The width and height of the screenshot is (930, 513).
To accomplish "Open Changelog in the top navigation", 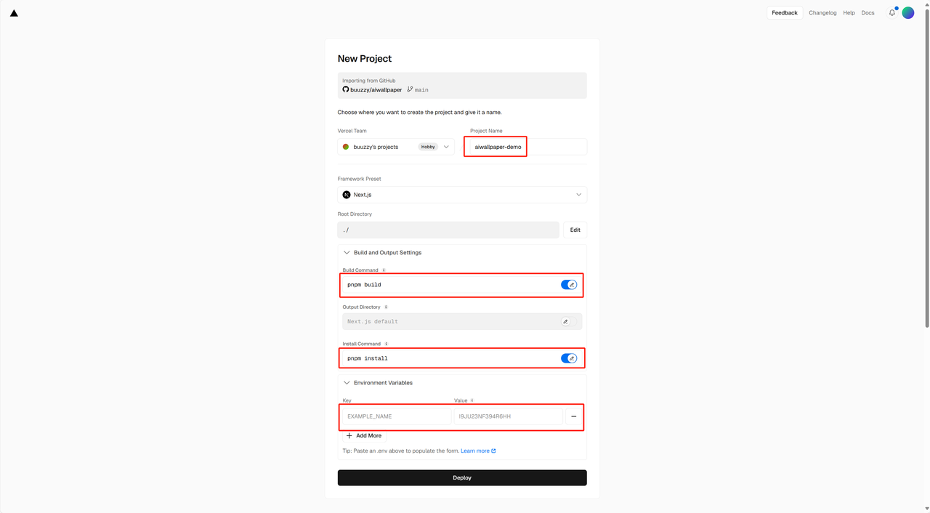I will point(822,13).
